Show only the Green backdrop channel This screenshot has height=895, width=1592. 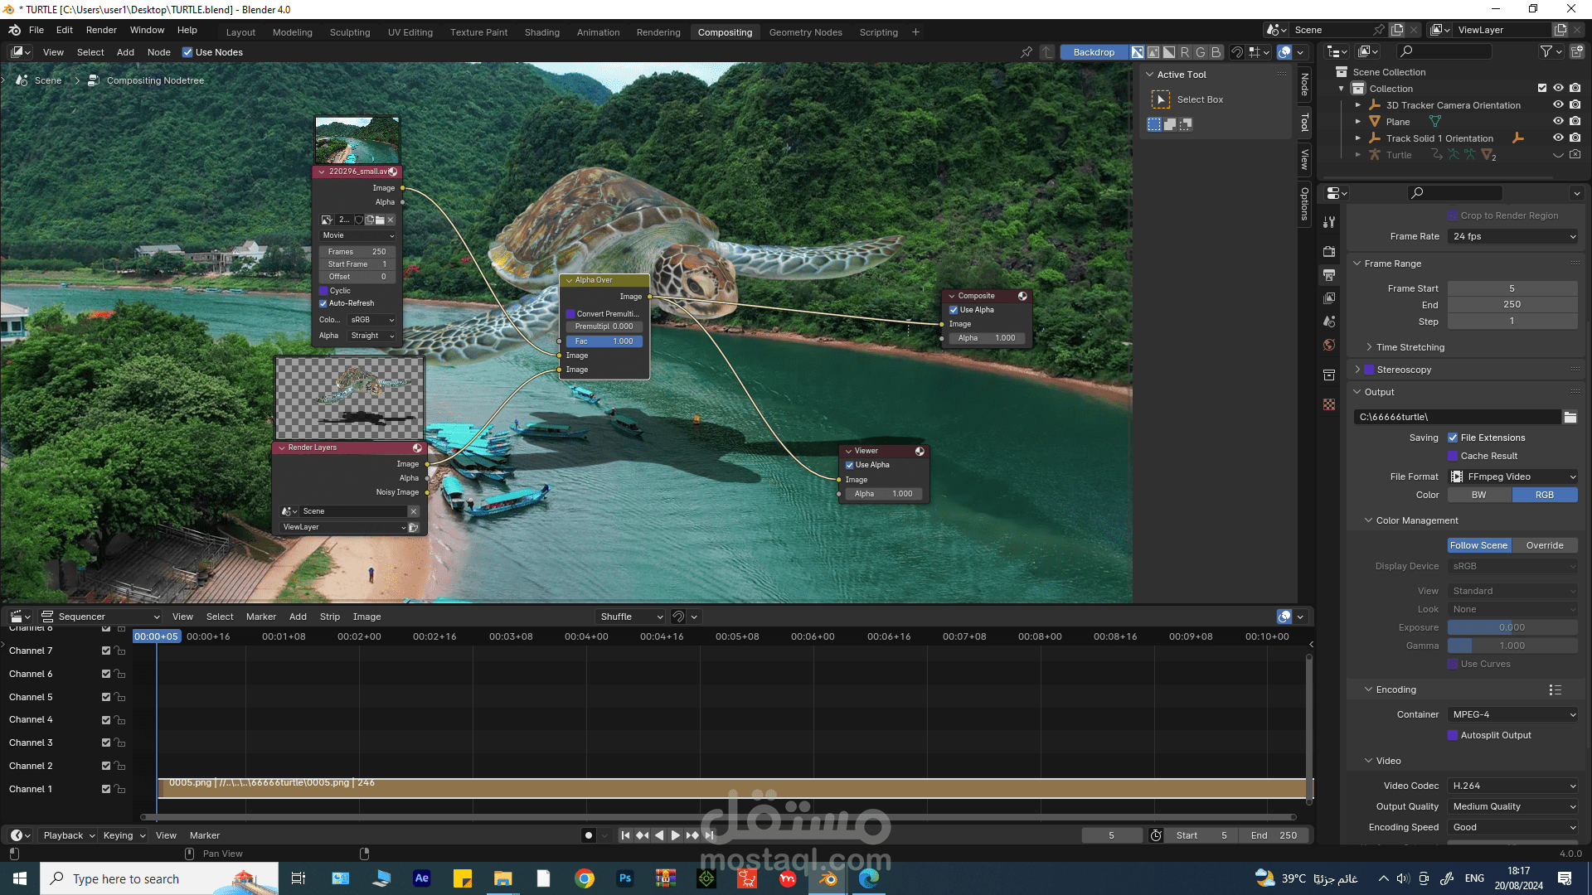1201,52
